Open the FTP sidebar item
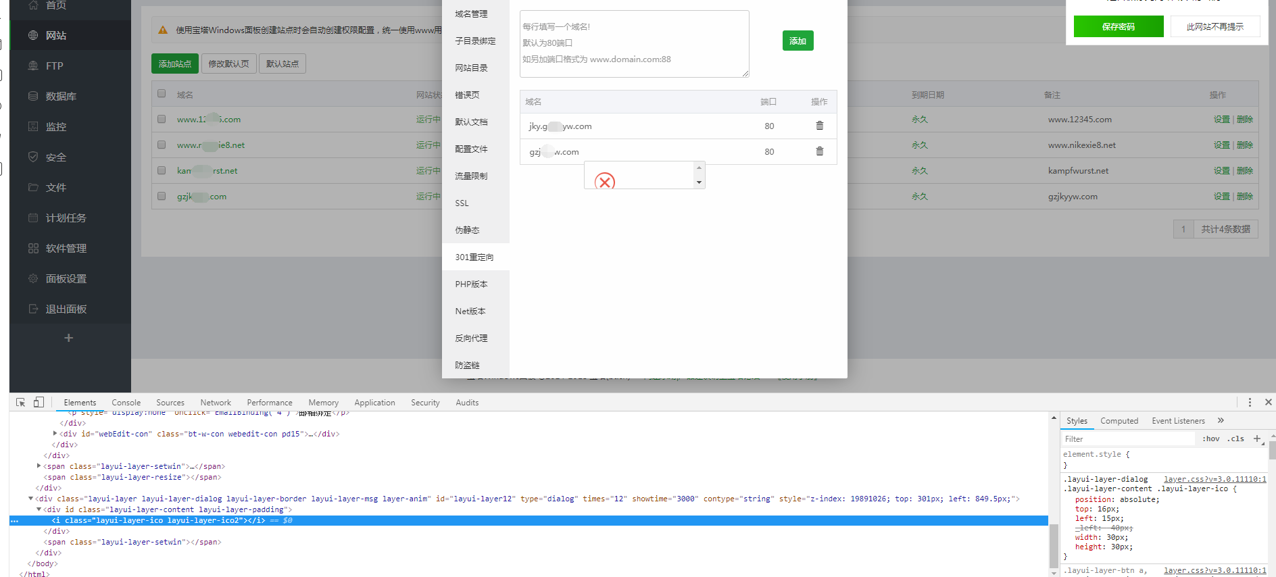This screenshot has width=1276, height=577. click(x=70, y=66)
